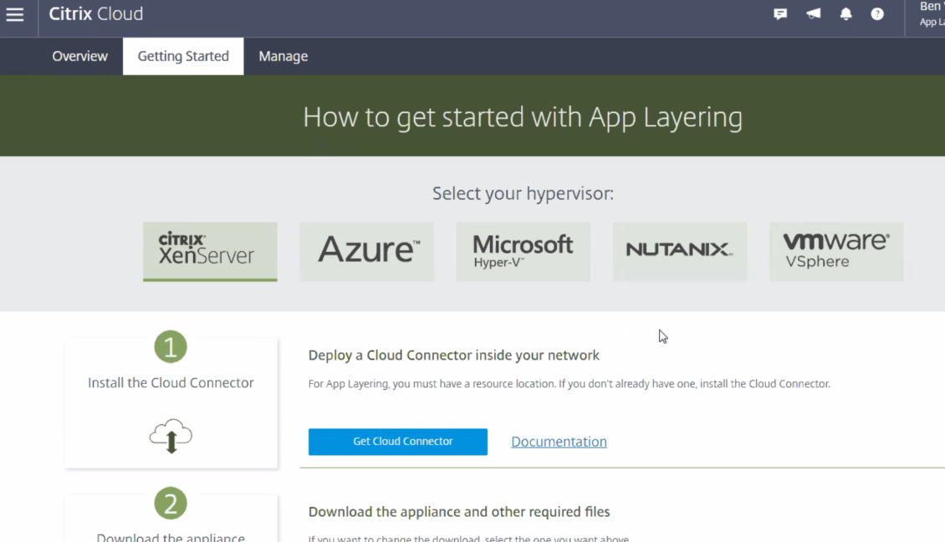The image size is (945, 542).
Task: Switch to the Overview tab
Action: click(79, 56)
